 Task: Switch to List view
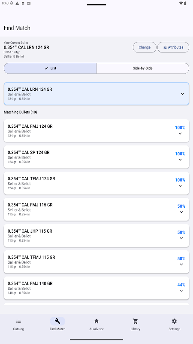click(50, 68)
